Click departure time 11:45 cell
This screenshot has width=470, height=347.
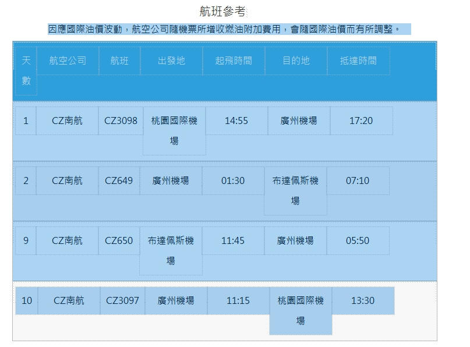pyautogui.click(x=233, y=240)
